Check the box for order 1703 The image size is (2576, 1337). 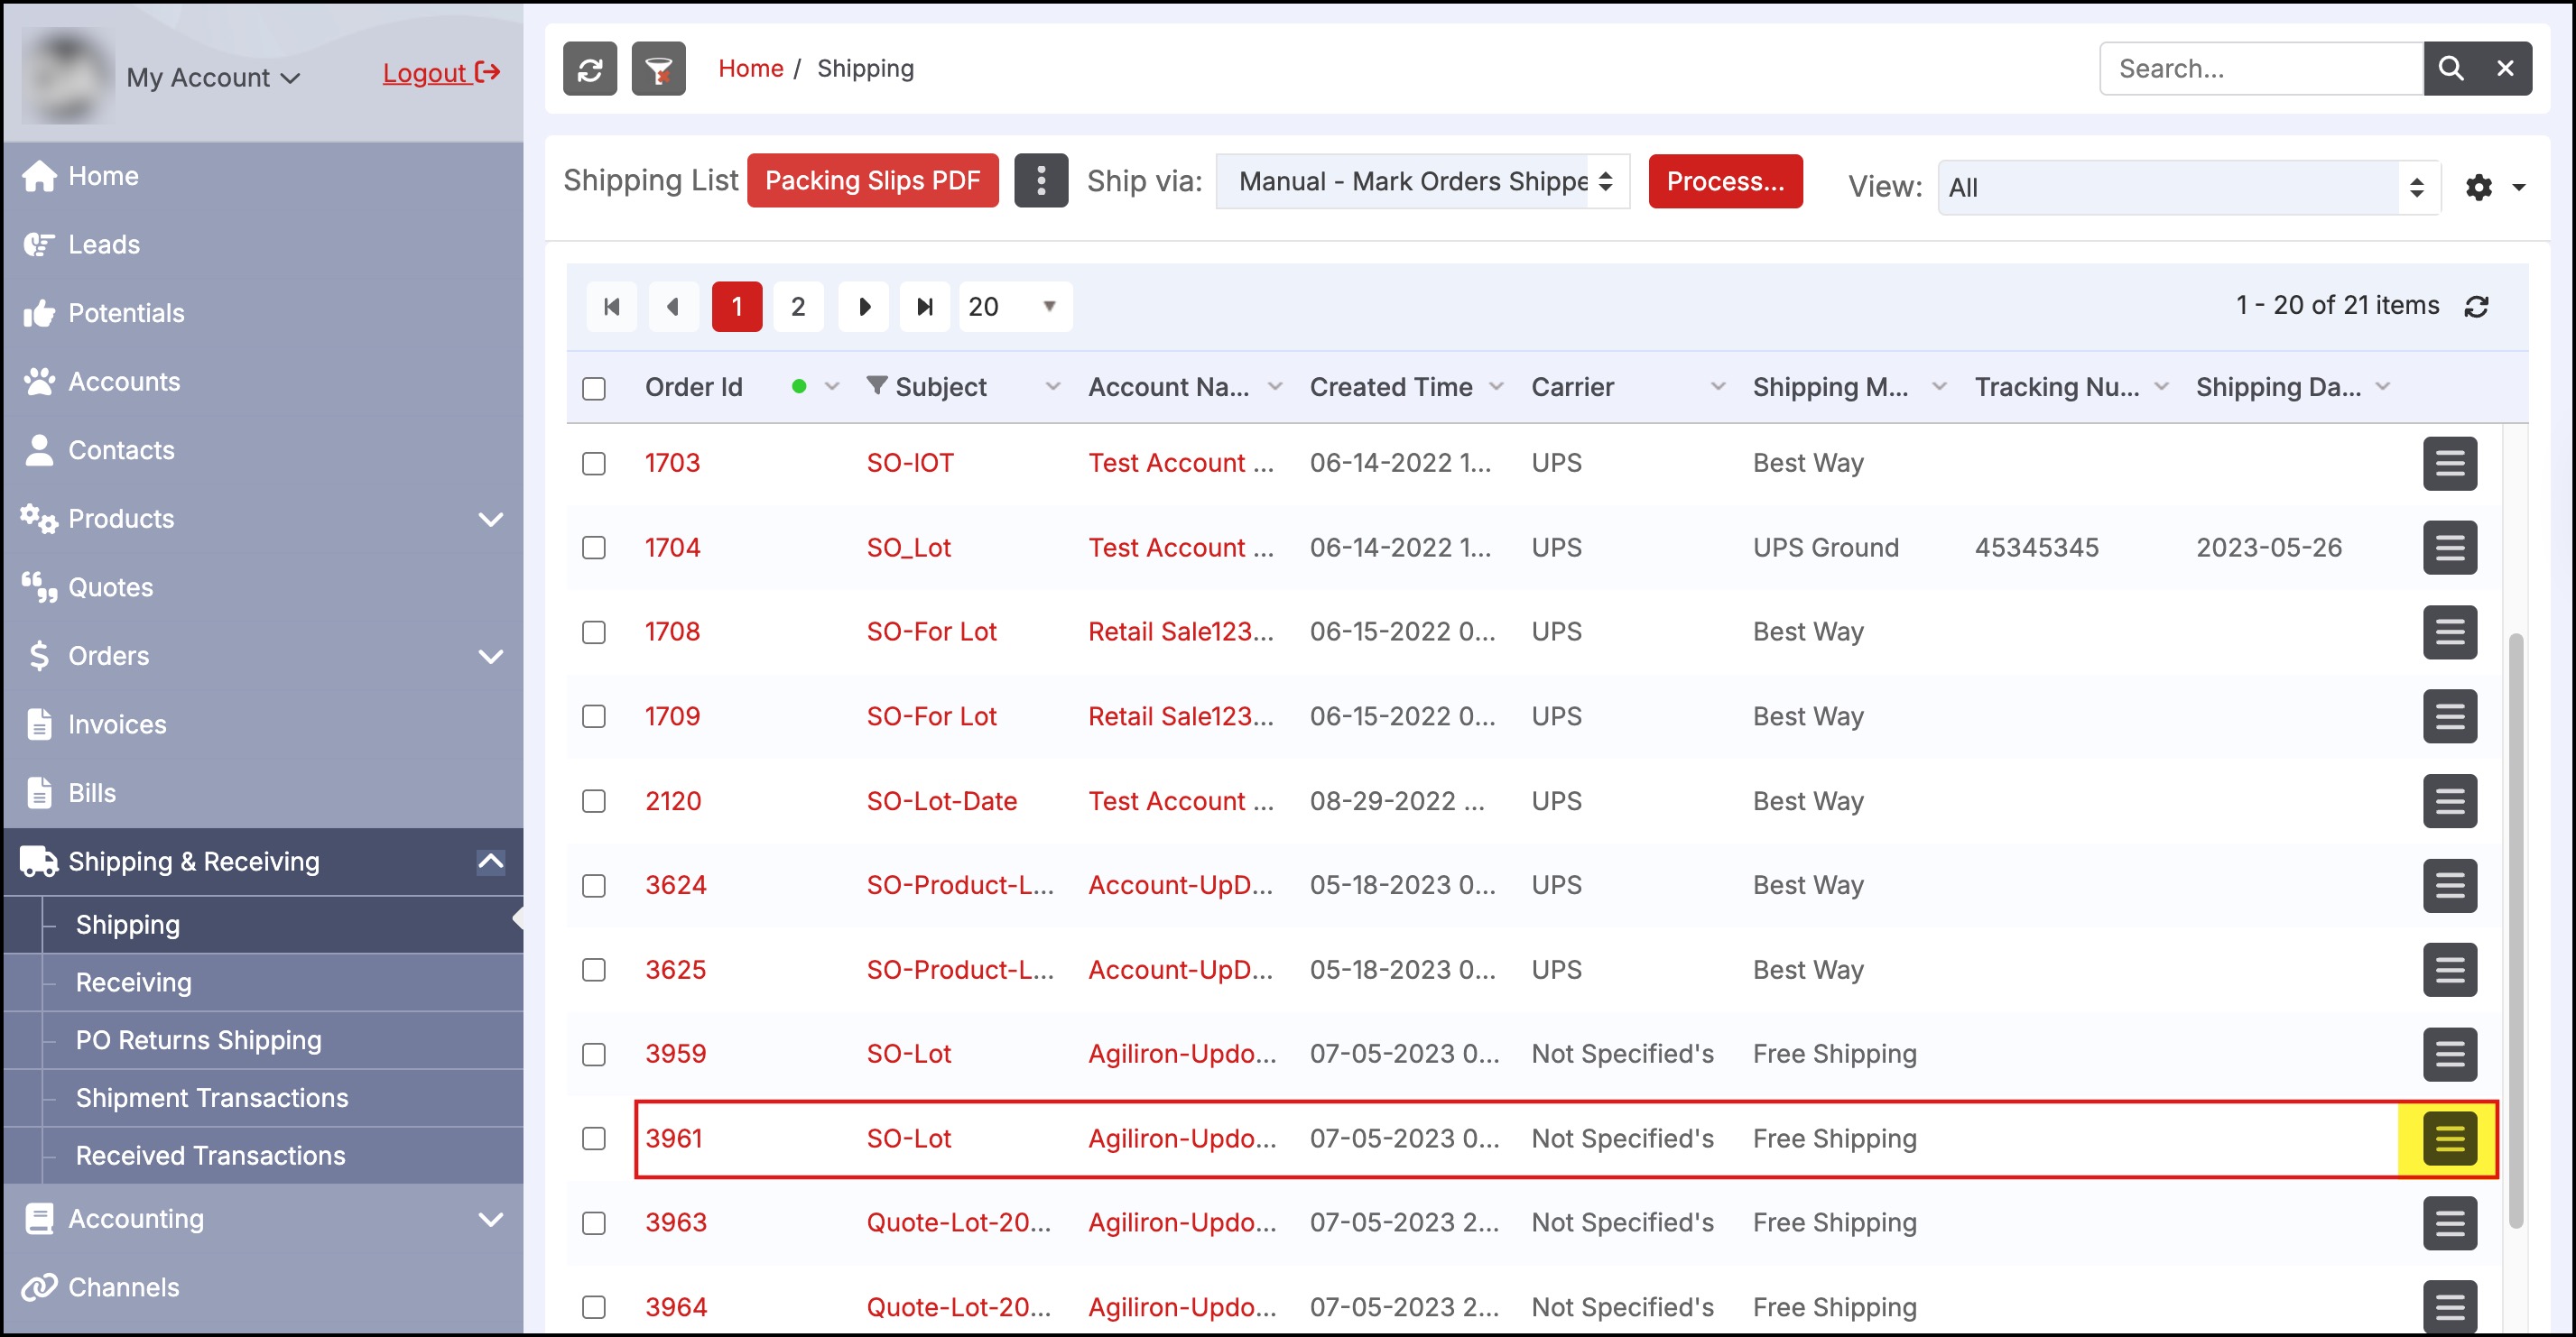tap(594, 464)
